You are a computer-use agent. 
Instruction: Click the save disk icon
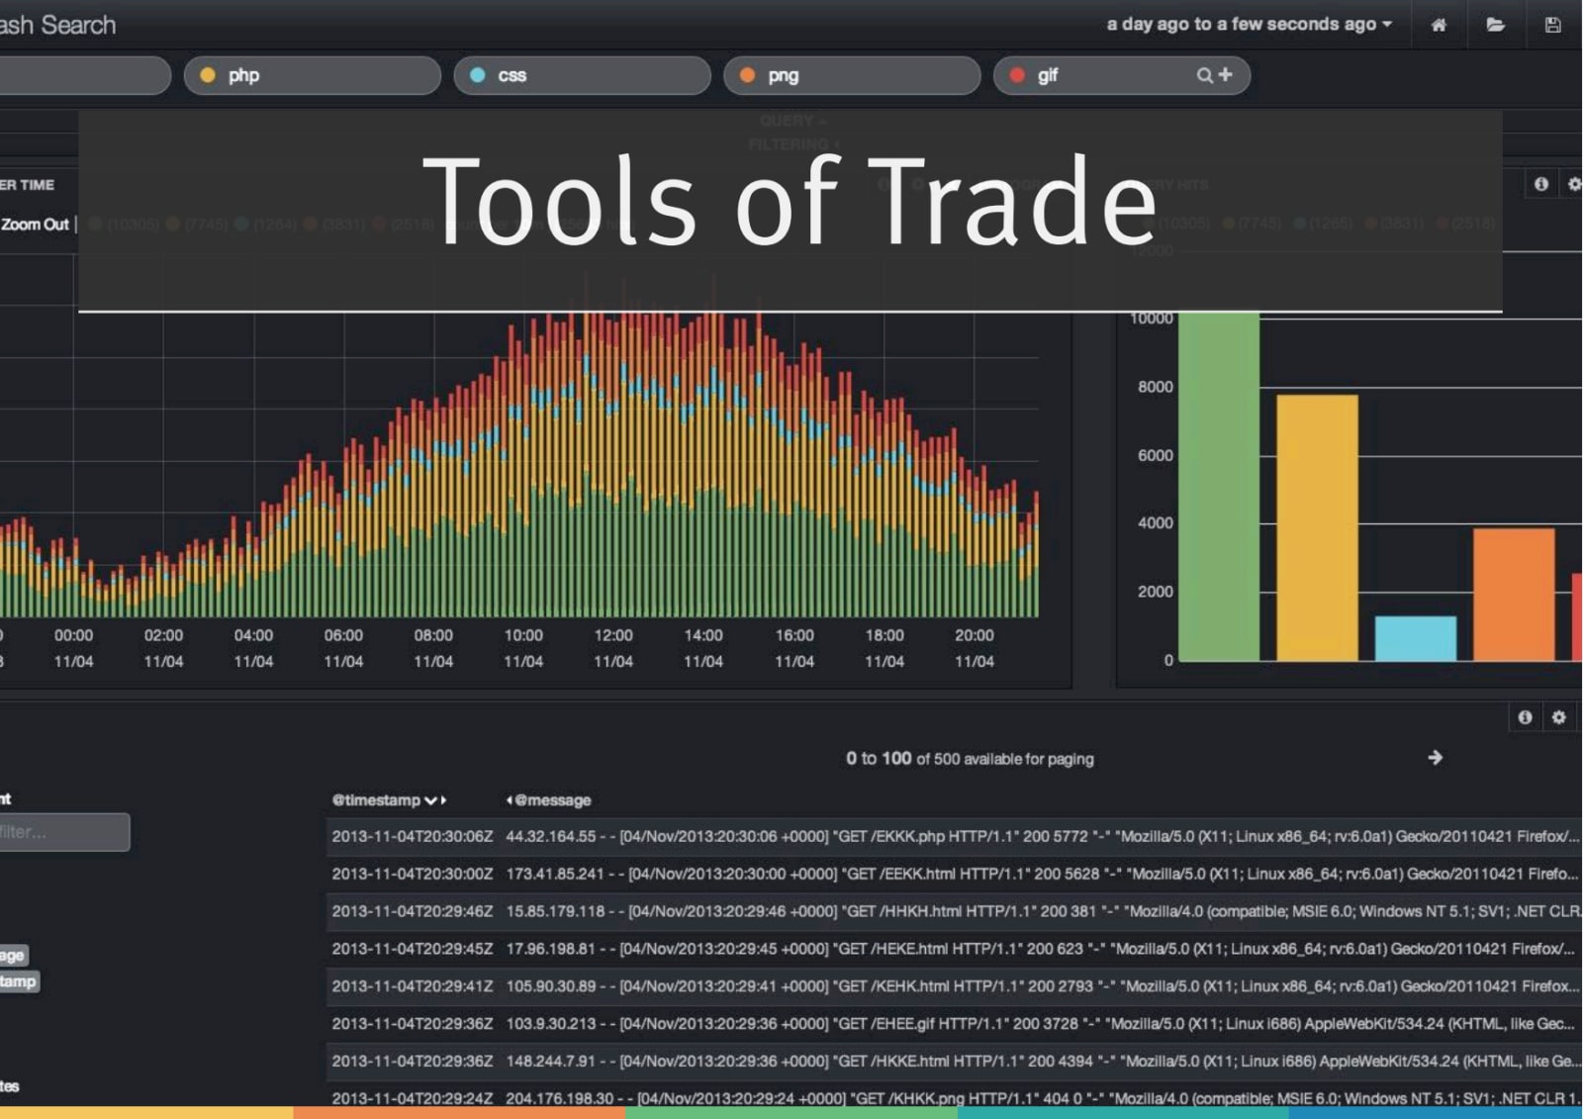coord(1552,25)
